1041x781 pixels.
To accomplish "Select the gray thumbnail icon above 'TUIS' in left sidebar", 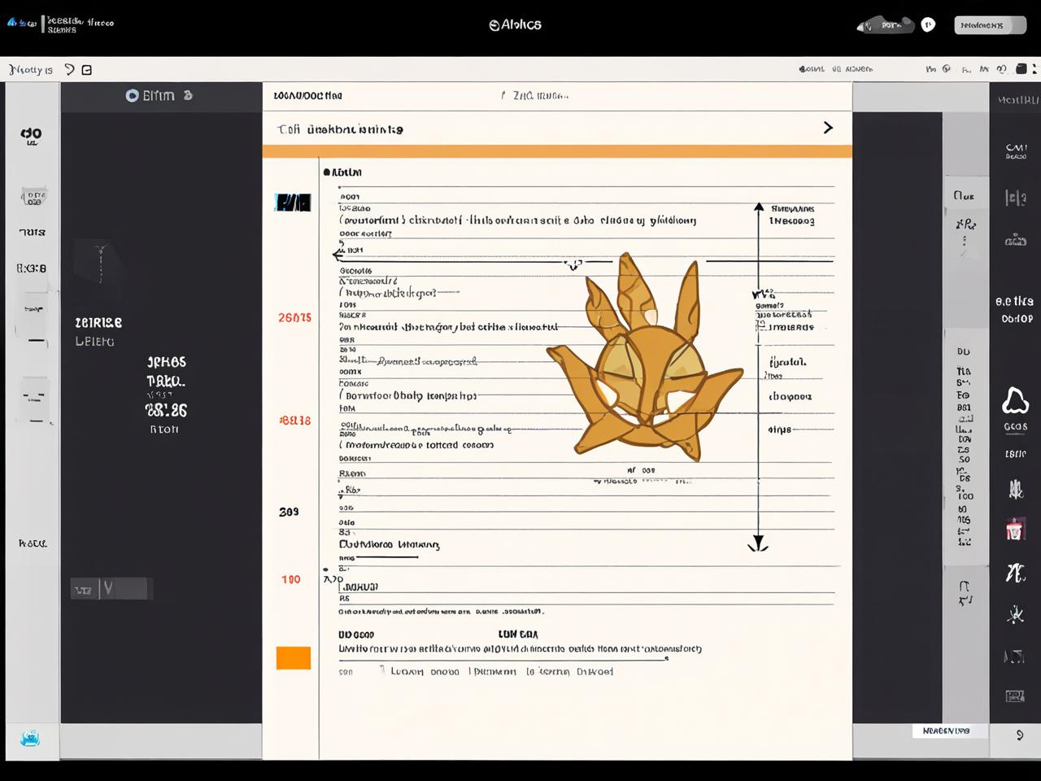I will coord(33,197).
